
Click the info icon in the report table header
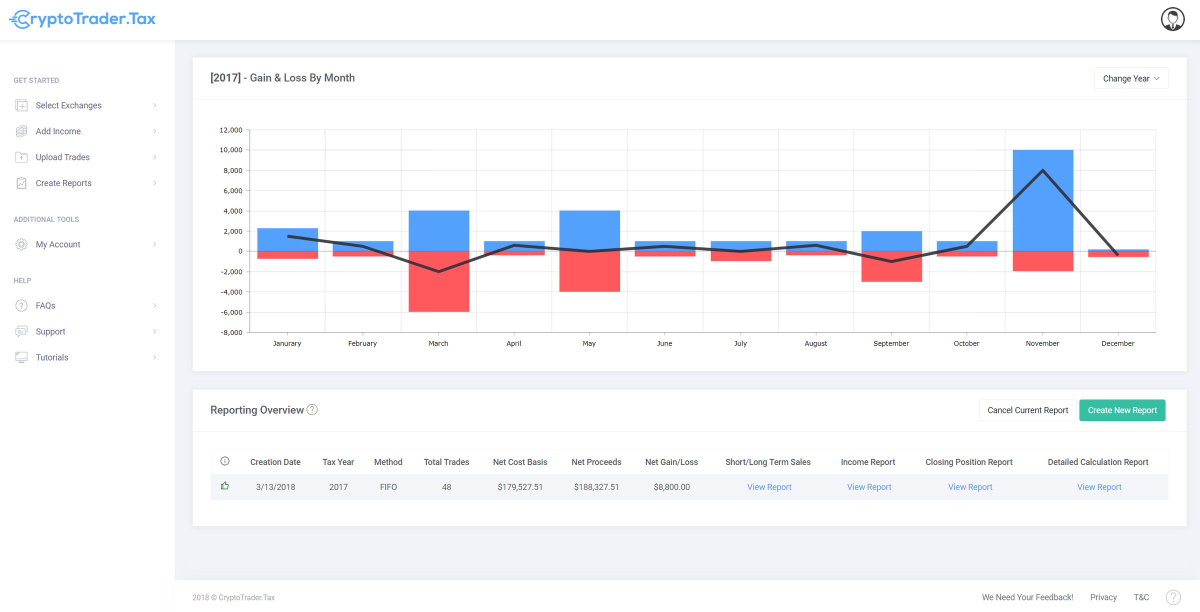point(226,461)
